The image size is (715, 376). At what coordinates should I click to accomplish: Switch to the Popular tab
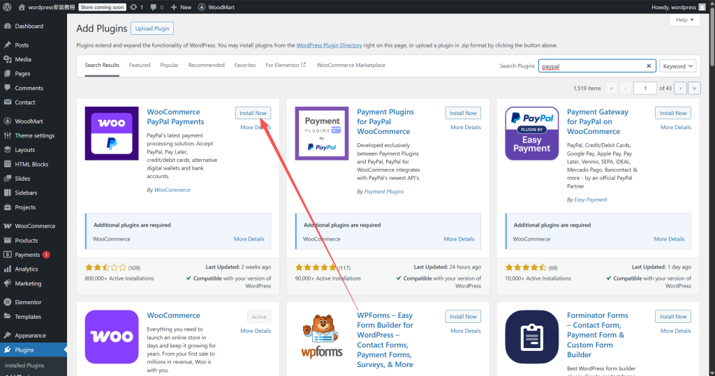[x=169, y=65]
